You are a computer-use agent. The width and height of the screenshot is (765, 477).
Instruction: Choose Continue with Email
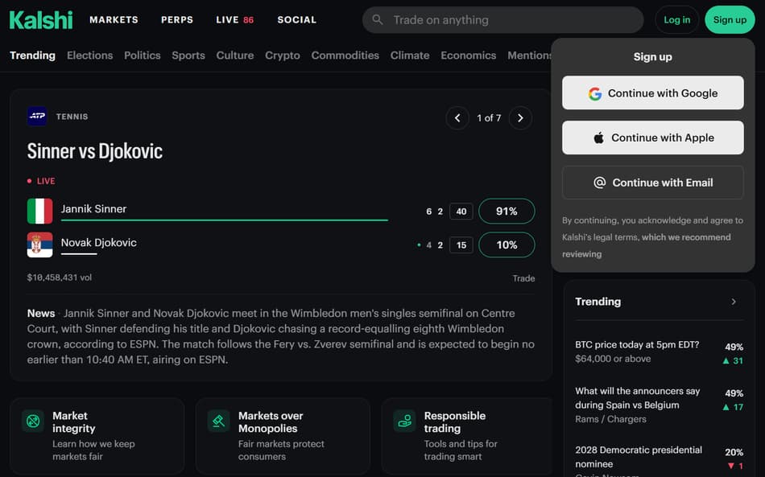click(x=653, y=183)
